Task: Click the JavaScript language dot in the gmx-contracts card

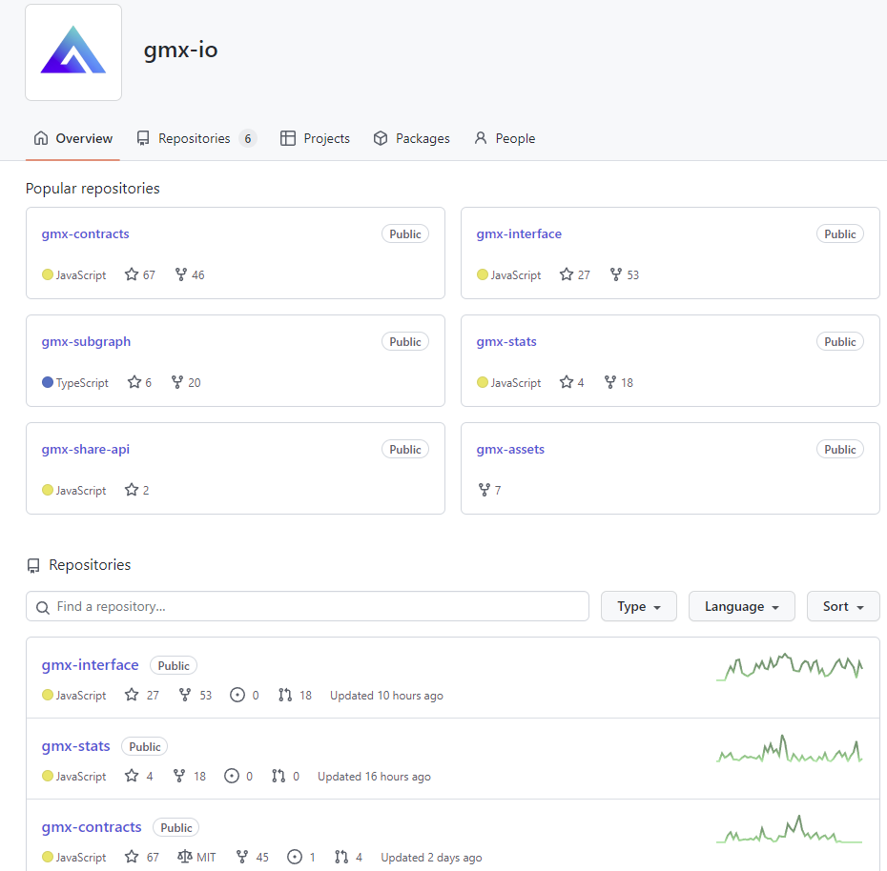Action: pos(48,274)
